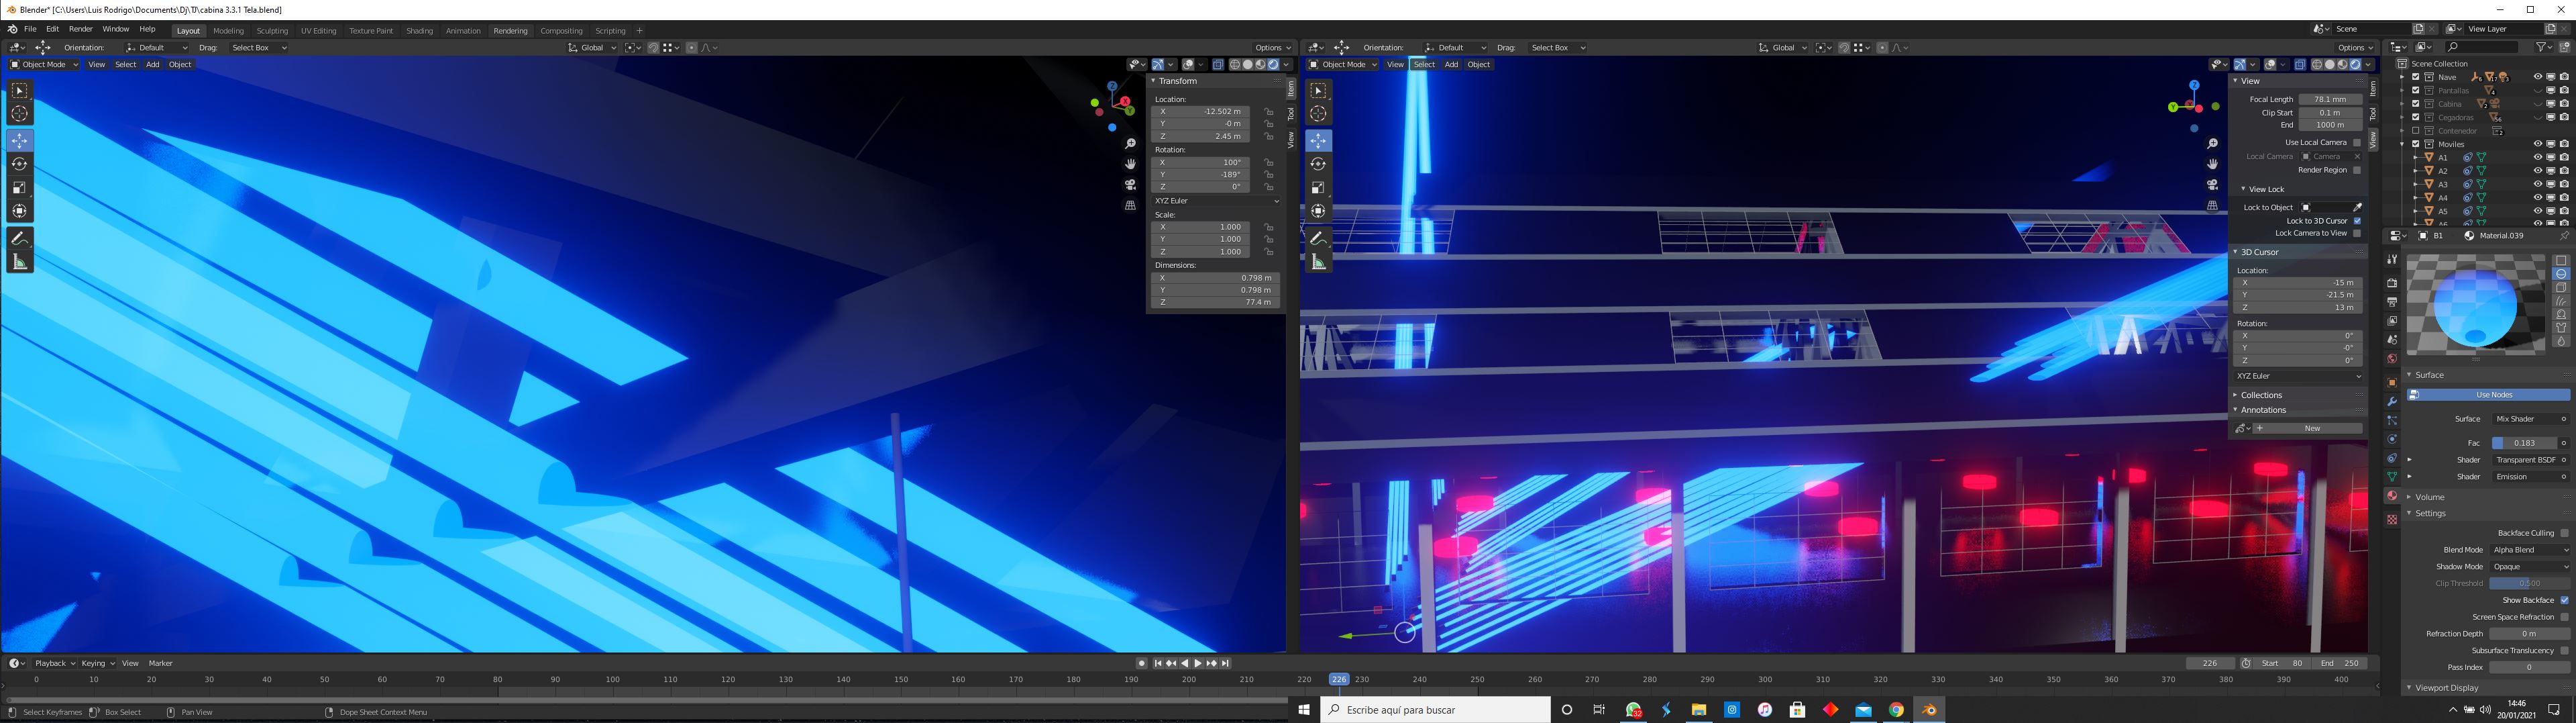Select the Measure tool in left viewport
The image size is (2576, 723).
tap(19, 262)
